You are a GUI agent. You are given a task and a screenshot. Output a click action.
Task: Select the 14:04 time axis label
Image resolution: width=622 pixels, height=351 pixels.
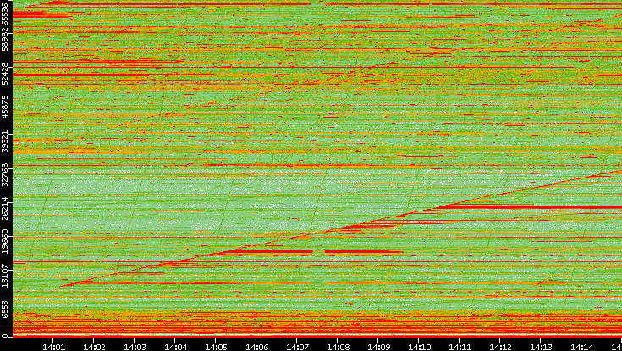tap(175, 347)
